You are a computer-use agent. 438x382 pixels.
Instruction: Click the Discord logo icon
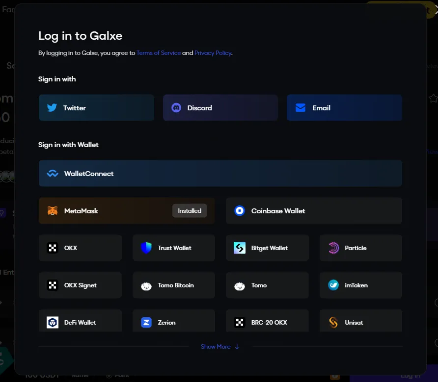(x=176, y=108)
